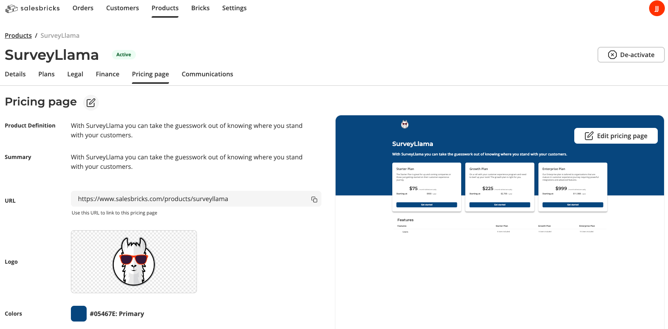Open the Legal tab
Image resolution: width=668 pixels, height=329 pixels.
click(x=75, y=74)
